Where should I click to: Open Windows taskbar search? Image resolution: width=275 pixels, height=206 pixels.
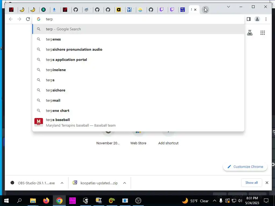pos(19,201)
